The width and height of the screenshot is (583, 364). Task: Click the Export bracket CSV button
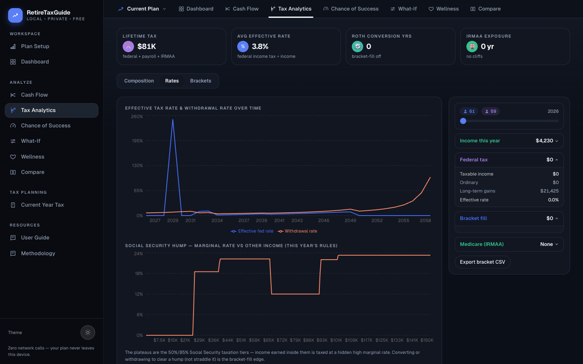483,262
